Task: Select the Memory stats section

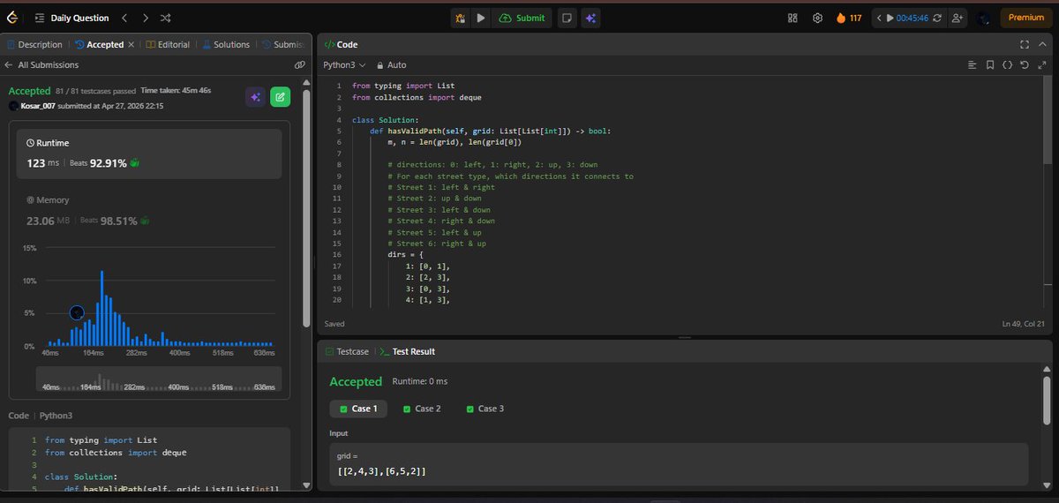Action: tap(149, 211)
